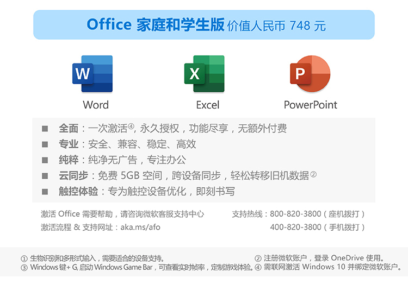The image size is (408, 297).
Task: Click mobile hotline number 400-820-3800
Action: (x=295, y=227)
